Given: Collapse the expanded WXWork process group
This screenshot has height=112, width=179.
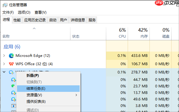Looking at the screenshot, I should click(4, 72).
